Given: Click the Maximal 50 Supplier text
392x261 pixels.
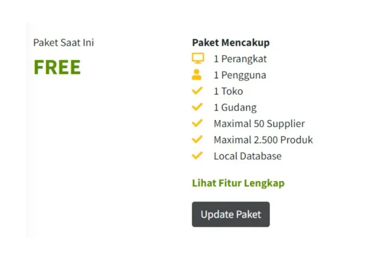Looking at the screenshot, I should pyautogui.click(x=259, y=124).
